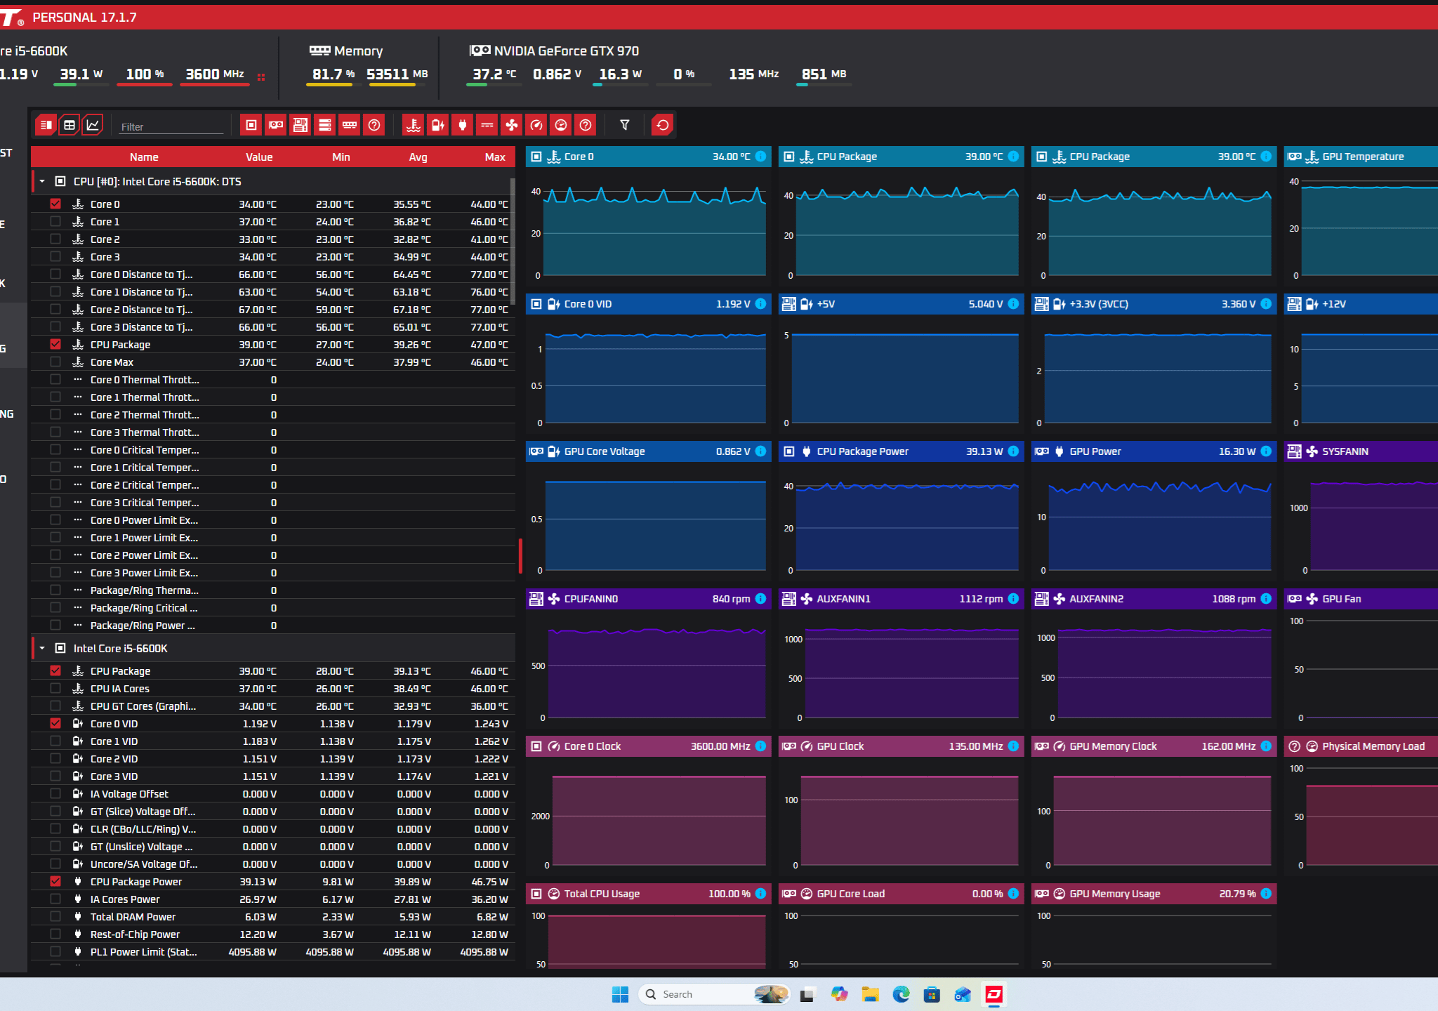This screenshot has width=1438, height=1011.
Task: Click in the Filter text field
Action: tap(171, 127)
